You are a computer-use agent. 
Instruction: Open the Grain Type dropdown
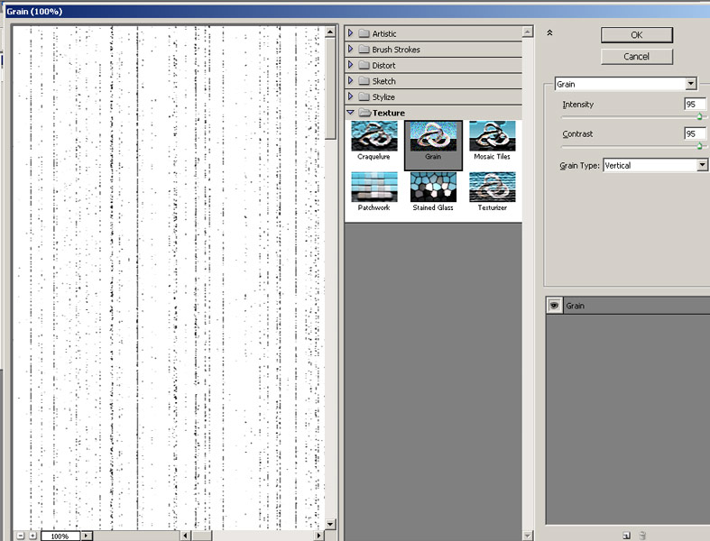pos(702,165)
